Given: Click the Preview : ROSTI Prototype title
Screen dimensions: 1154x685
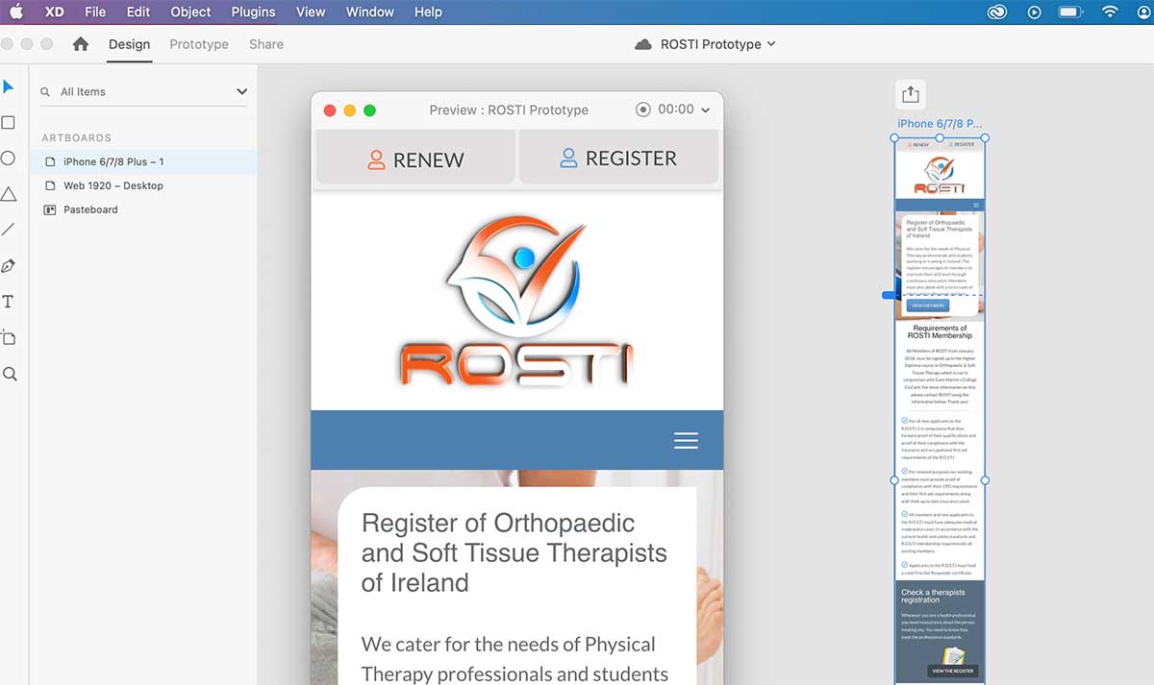Looking at the screenshot, I should coord(509,110).
